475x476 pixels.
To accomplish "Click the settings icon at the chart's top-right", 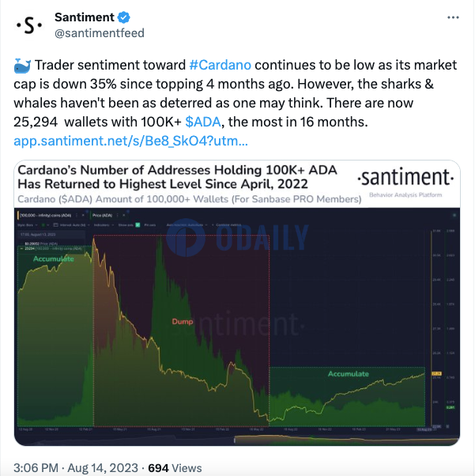I will click(454, 215).
